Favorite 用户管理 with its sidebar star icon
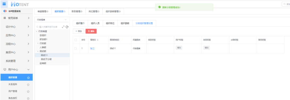Image resolution: width=290 pixels, height=100 pixels. (x=28, y=91)
